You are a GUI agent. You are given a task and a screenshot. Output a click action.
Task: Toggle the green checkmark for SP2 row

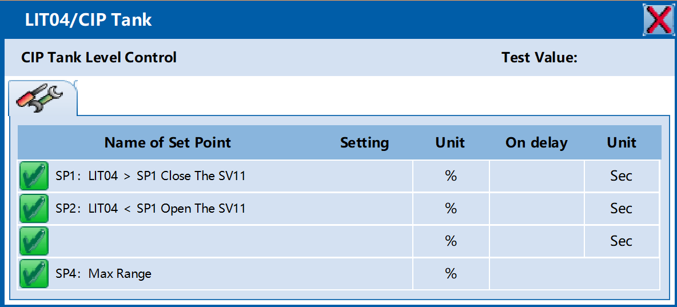click(x=34, y=209)
